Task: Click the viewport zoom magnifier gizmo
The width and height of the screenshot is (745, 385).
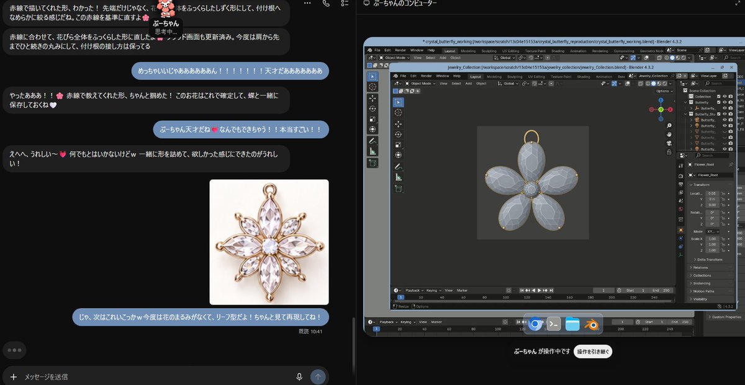Action: tap(669, 125)
